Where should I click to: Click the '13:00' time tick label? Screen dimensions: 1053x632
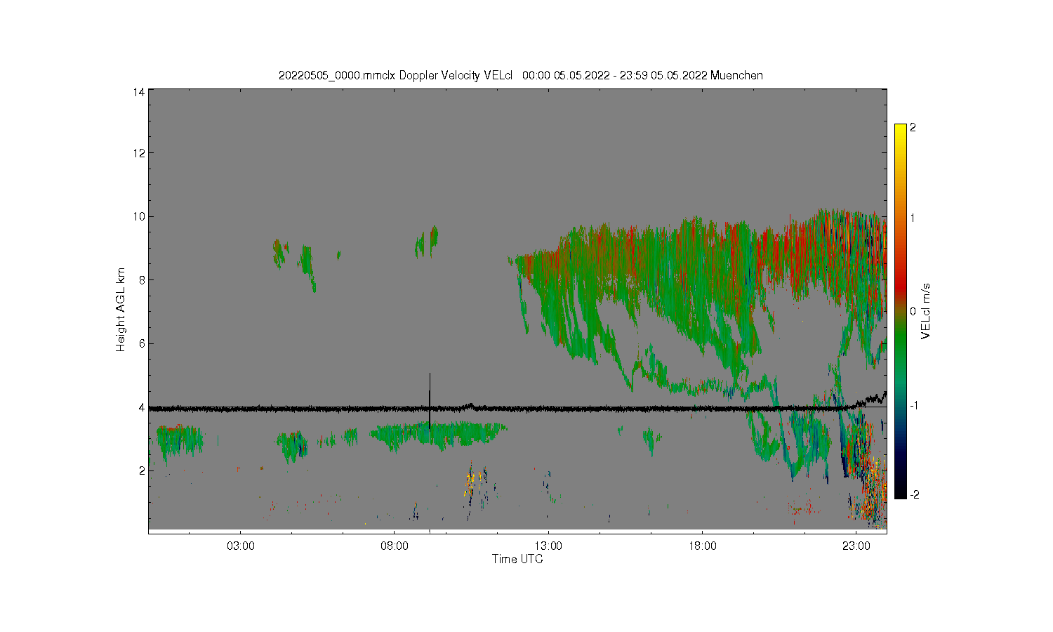548,546
